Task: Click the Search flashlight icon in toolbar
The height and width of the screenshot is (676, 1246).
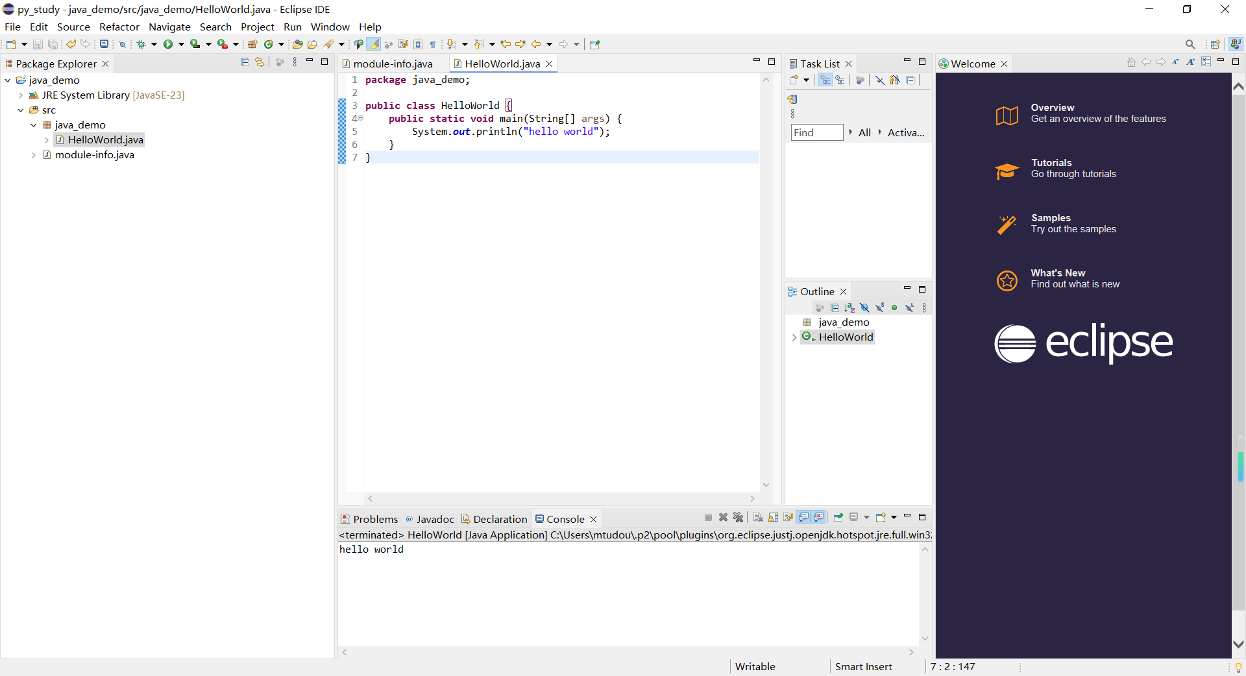Action: (328, 44)
